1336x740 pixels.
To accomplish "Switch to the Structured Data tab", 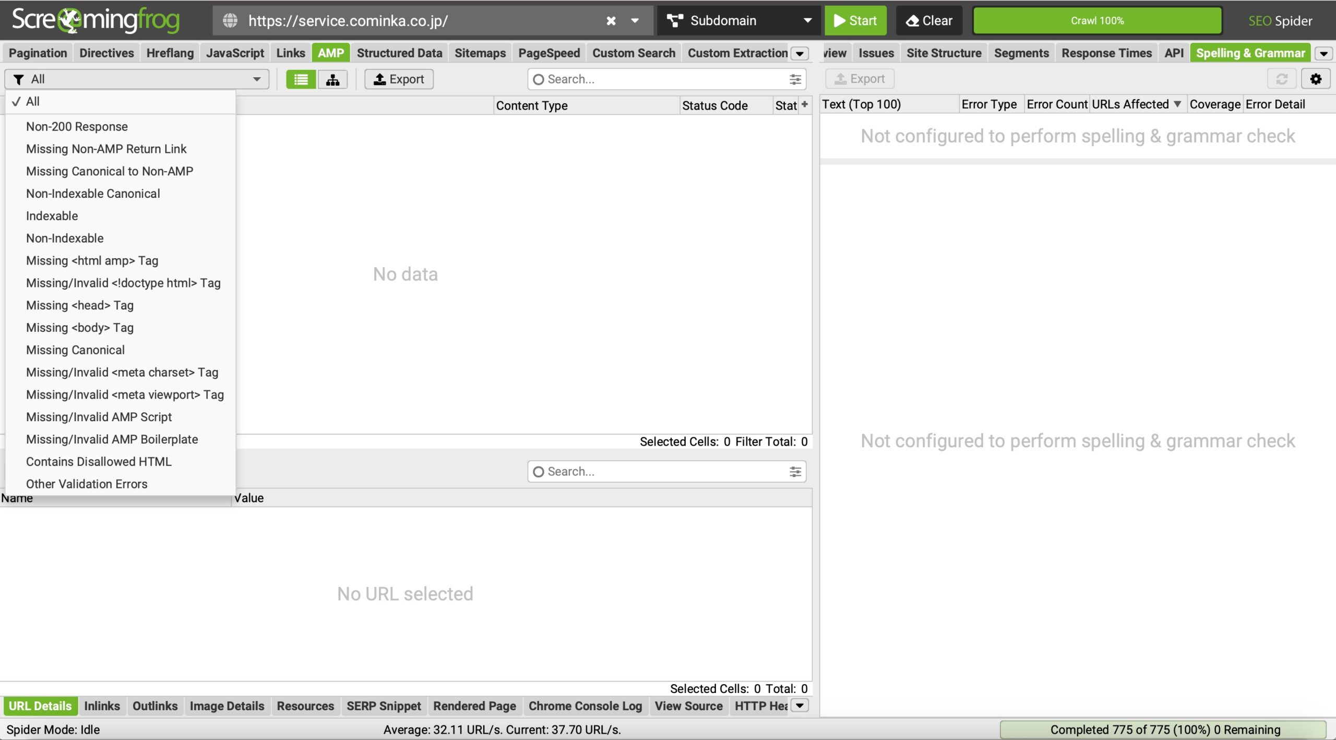I will pyautogui.click(x=399, y=53).
